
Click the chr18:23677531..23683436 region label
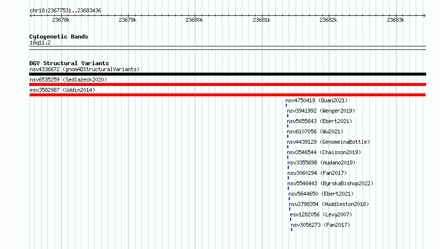point(65,11)
